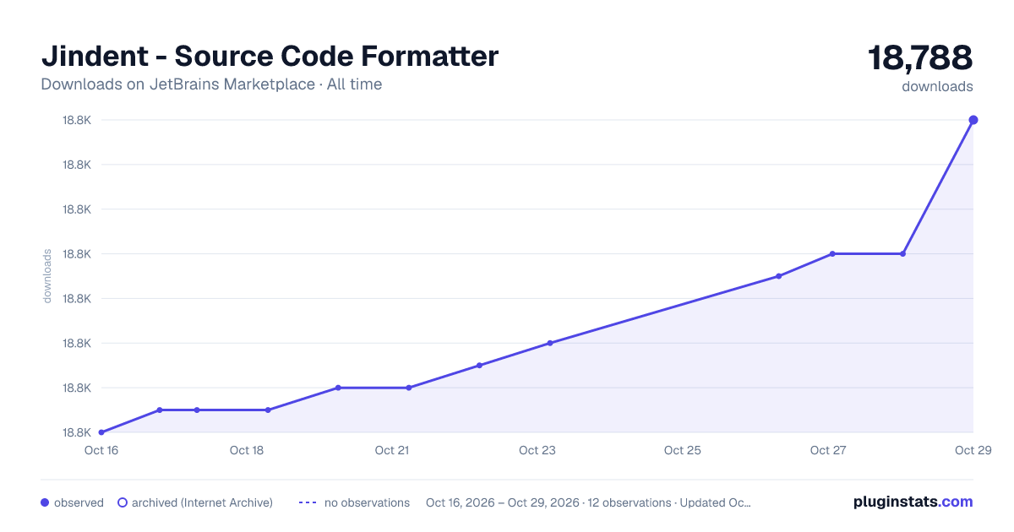Click the filled observed legend dot

point(45,502)
